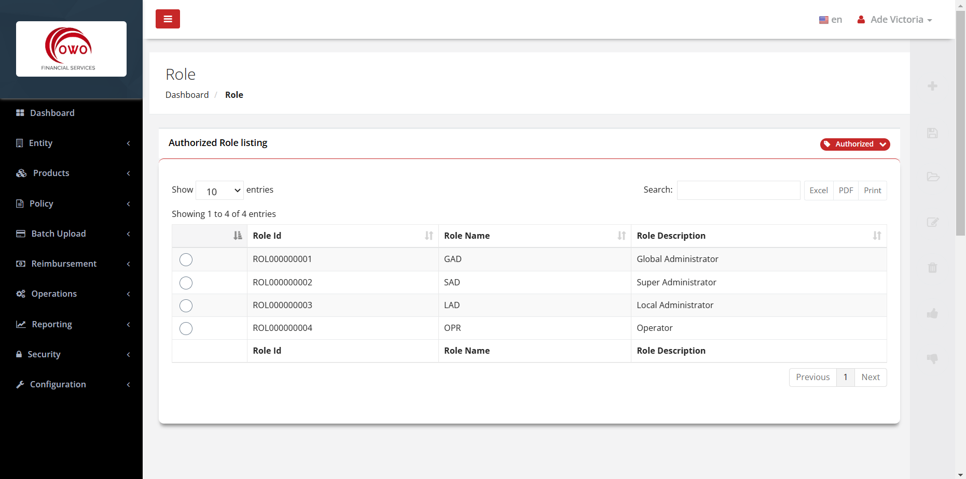
Task: Click the Batch Upload card icon in sidebar
Action: tap(21, 234)
